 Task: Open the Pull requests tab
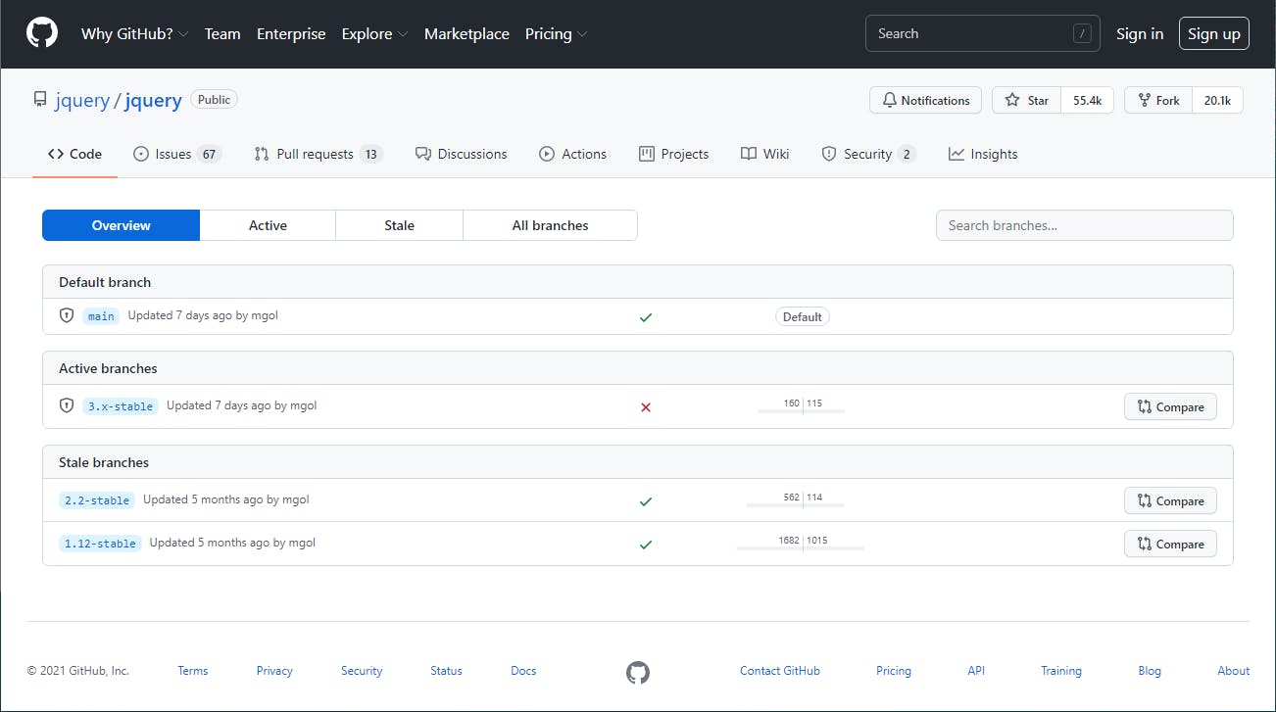pos(318,154)
